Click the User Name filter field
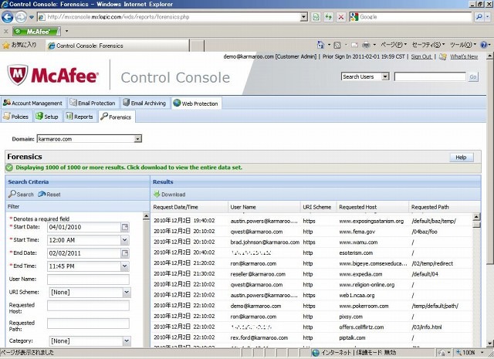 [x=88, y=279]
